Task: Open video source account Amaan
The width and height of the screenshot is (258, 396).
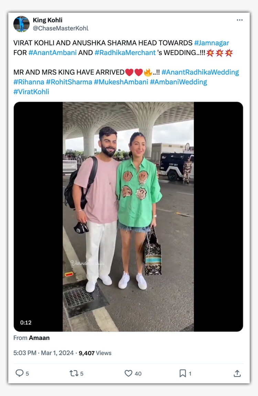Action: 39,338
